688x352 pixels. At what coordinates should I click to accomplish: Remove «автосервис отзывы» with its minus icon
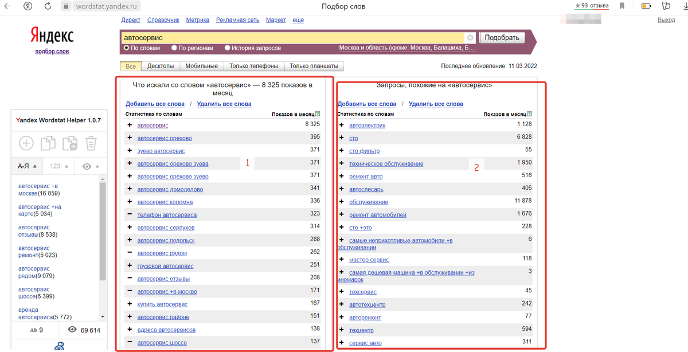[130, 279]
